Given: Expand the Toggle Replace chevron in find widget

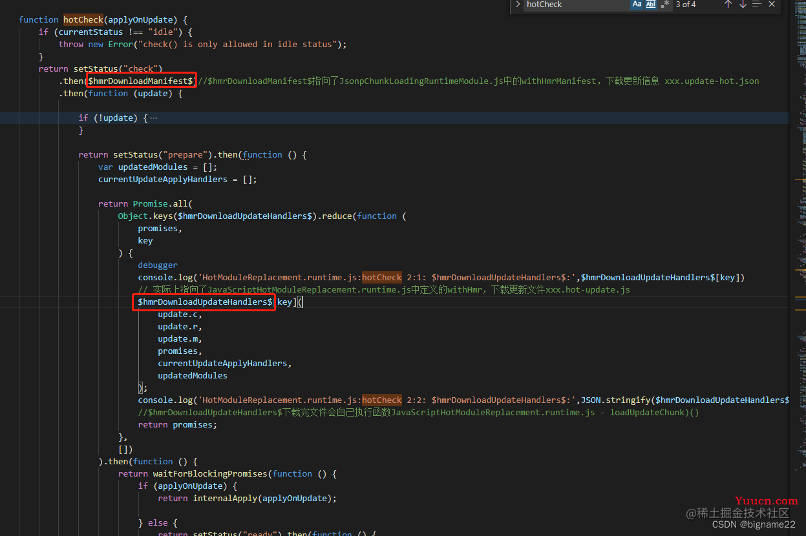Looking at the screenshot, I should (x=517, y=5).
